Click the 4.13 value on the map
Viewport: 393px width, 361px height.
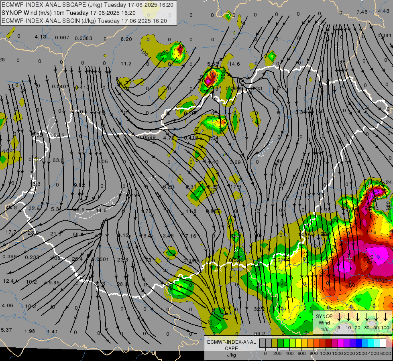[41, 37]
